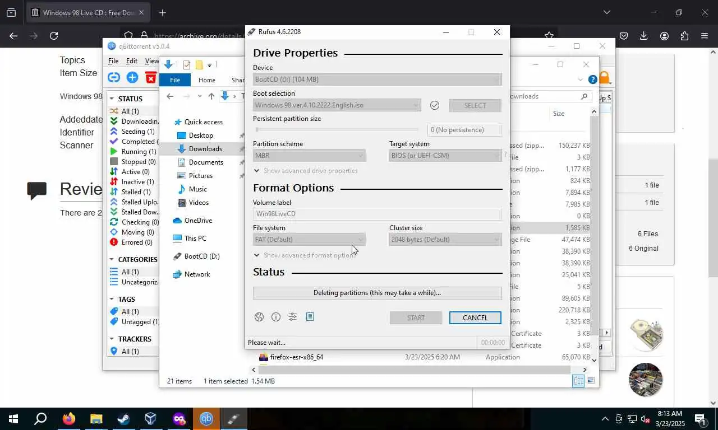
Task: Click qBittorrent add torrent file plus icon
Action: (132, 77)
